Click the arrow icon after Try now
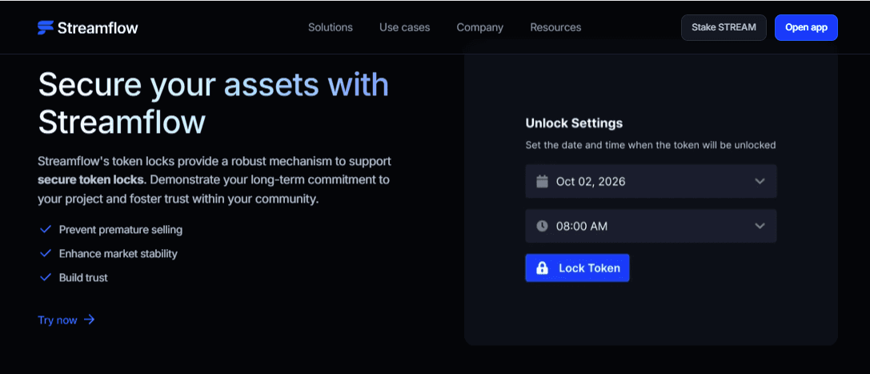Screen dimensions: 870x374 tap(90, 320)
